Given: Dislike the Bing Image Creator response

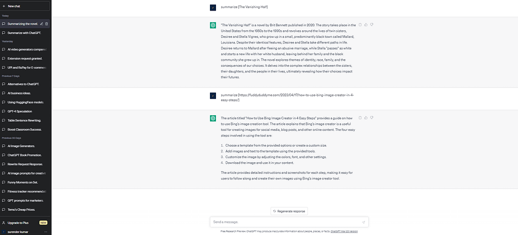Looking at the screenshot, I should point(372,117).
